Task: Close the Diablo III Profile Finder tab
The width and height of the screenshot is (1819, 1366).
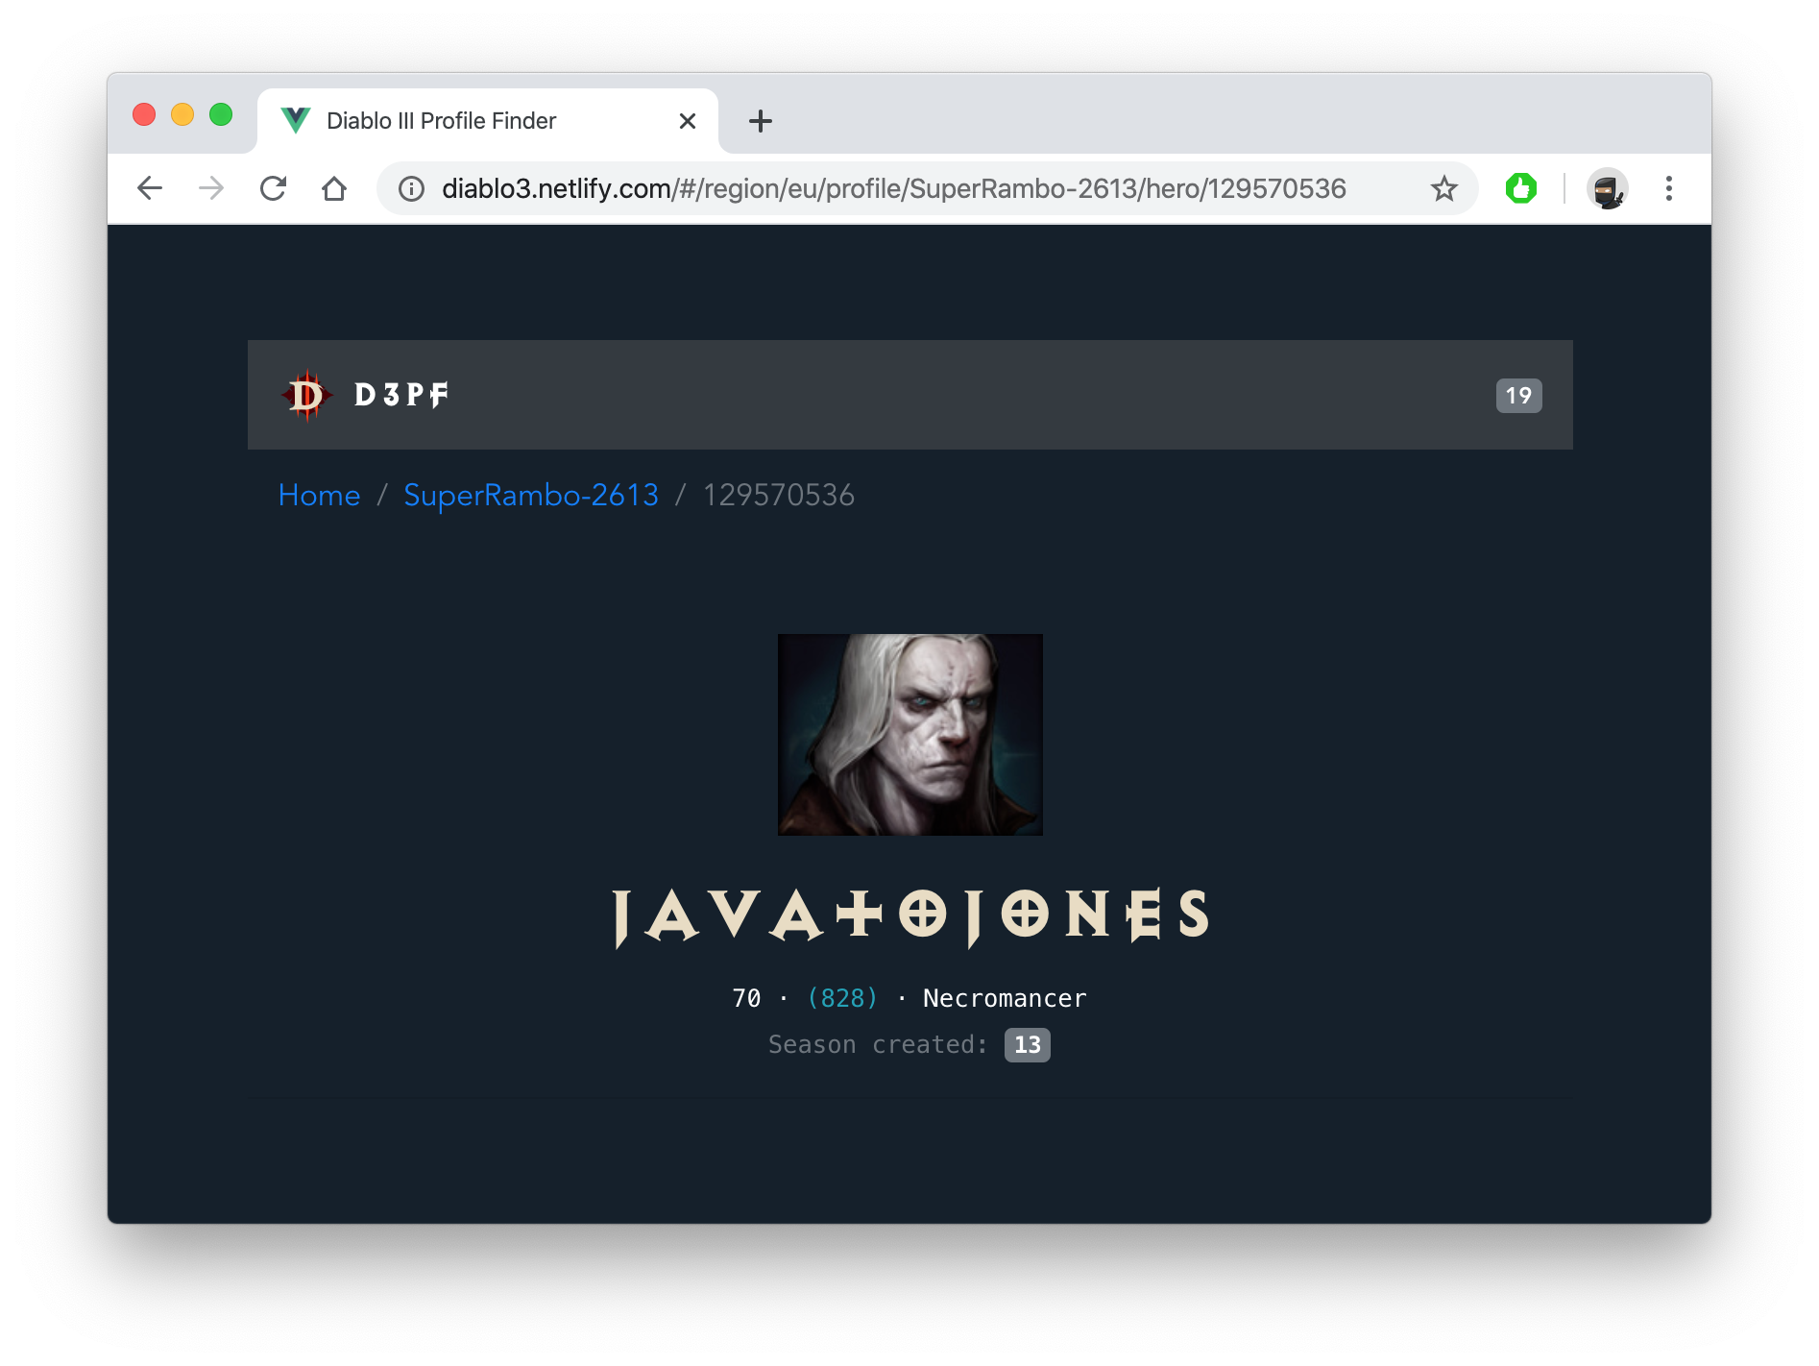Action: pyautogui.click(x=688, y=121)
